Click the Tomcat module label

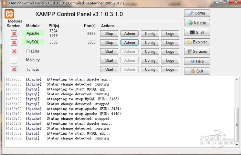[33, 69]
